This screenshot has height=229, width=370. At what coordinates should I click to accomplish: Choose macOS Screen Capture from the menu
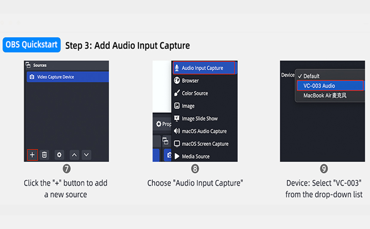point(204,144)
